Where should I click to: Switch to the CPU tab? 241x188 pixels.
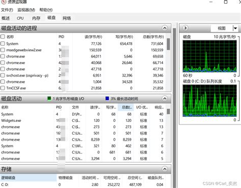point(20,18)
